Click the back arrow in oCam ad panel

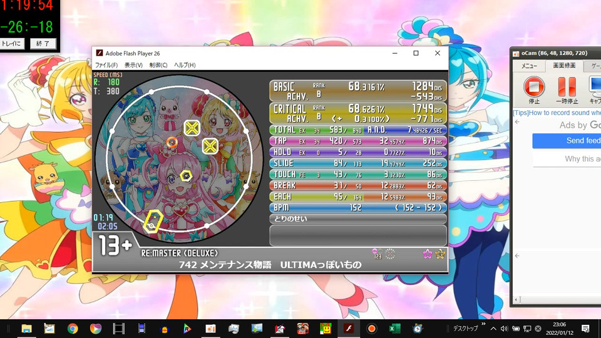(518, 122)
